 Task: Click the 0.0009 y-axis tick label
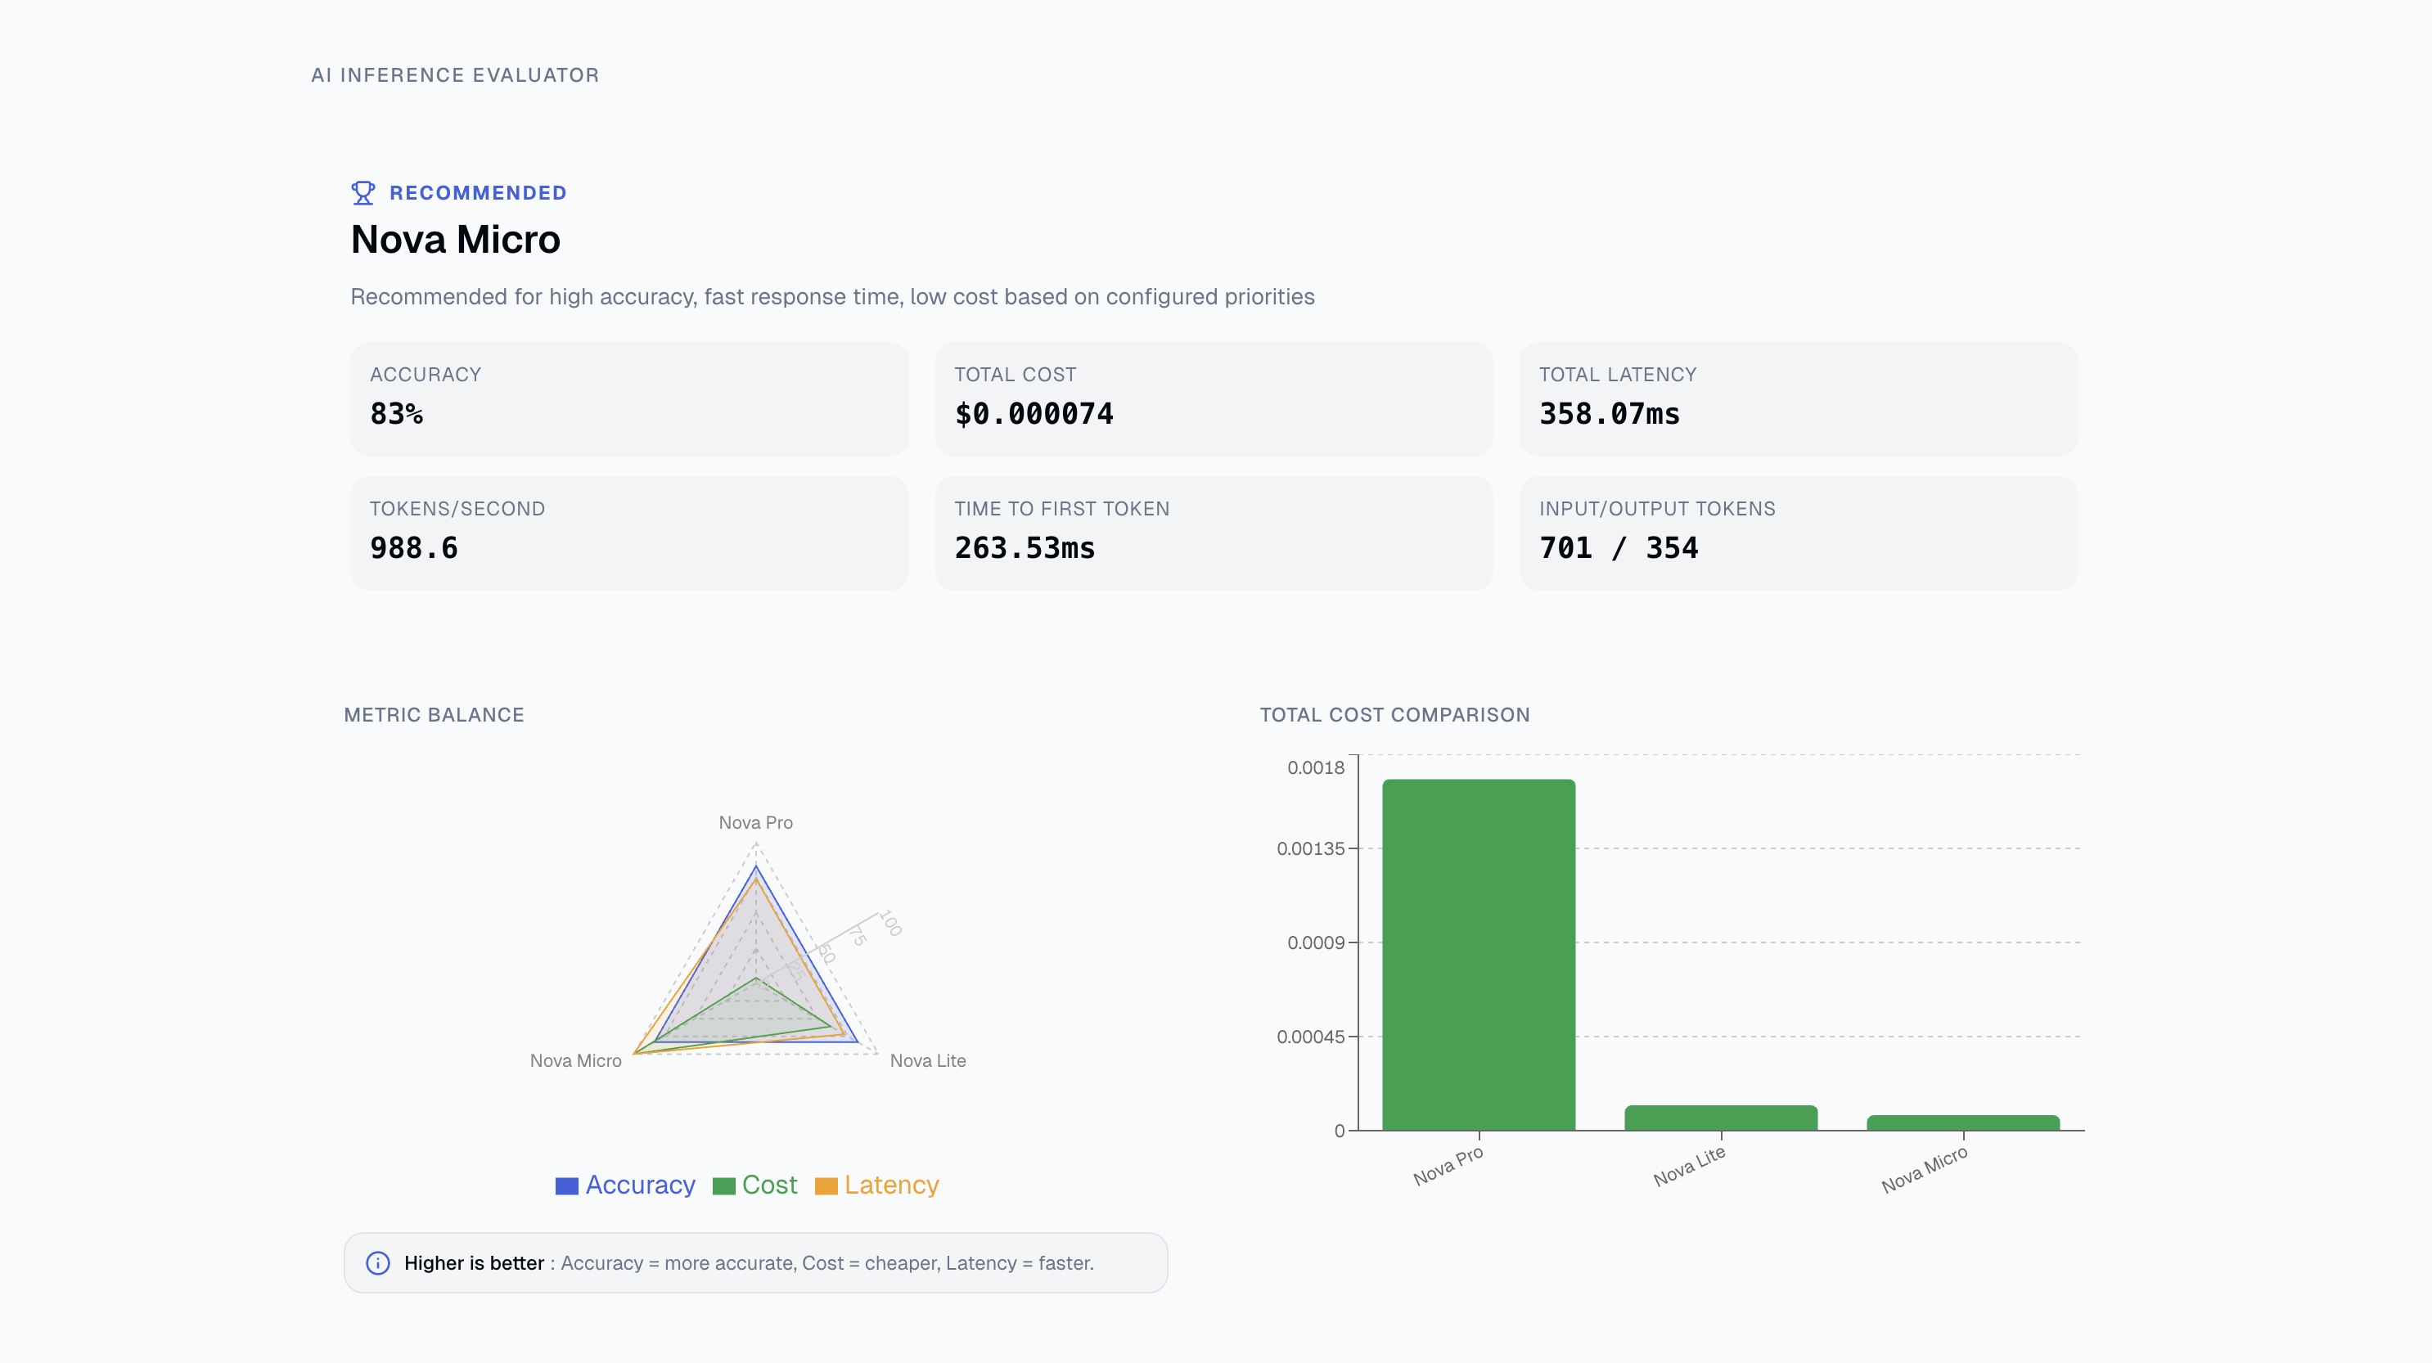click(1315, 942)
